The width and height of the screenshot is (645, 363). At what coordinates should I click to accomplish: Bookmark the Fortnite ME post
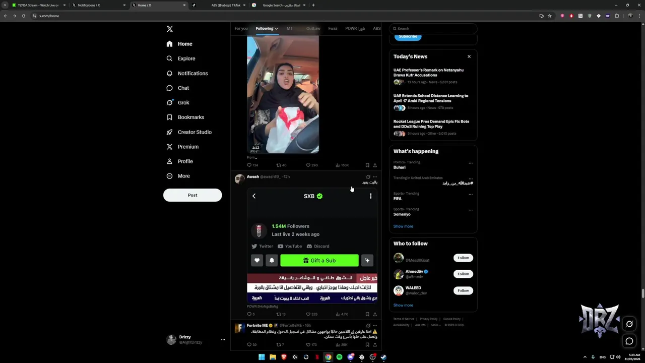(367, 345)
